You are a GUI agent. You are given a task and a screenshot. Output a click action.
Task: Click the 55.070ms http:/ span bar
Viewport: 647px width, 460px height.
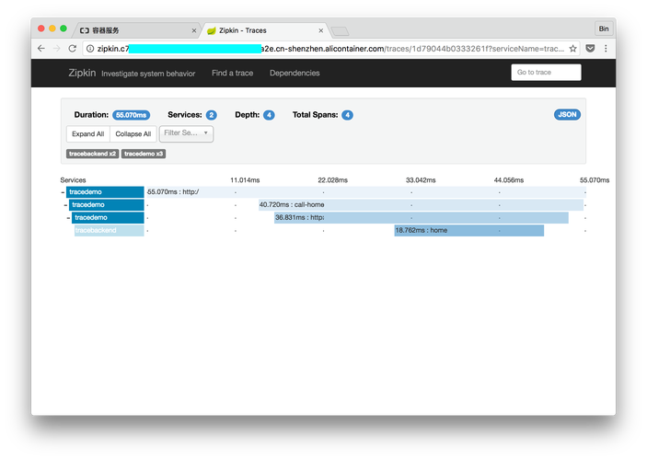point(366,192)
